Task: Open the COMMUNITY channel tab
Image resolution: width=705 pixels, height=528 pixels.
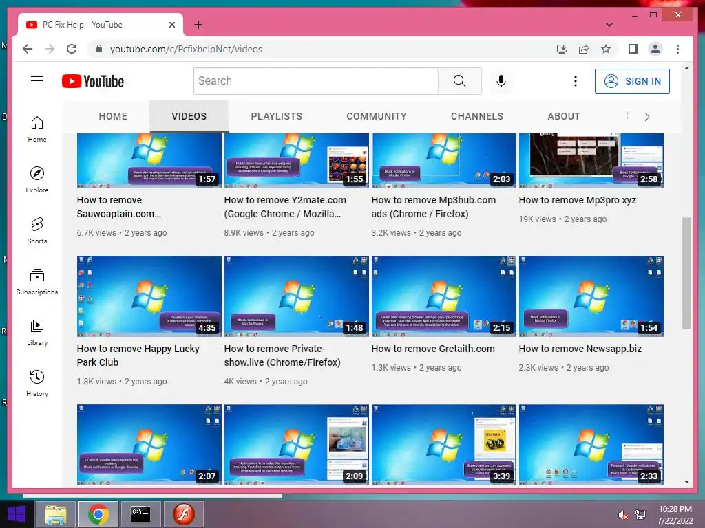Action: click(377, 116)
